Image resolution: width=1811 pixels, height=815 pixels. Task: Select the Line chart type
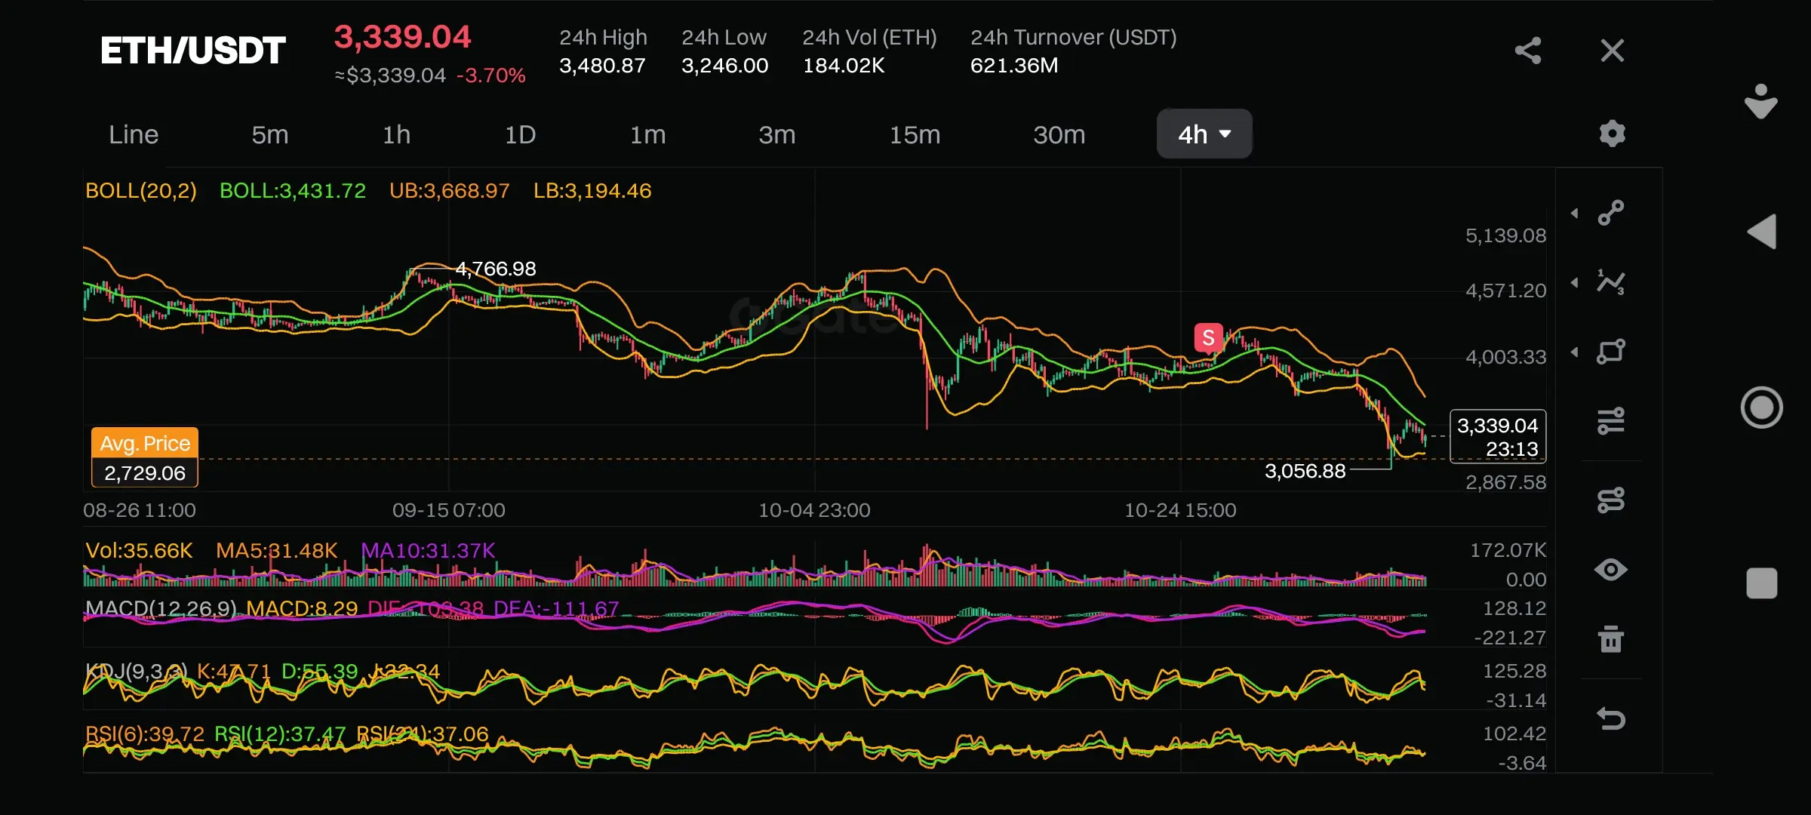[134, 134]
